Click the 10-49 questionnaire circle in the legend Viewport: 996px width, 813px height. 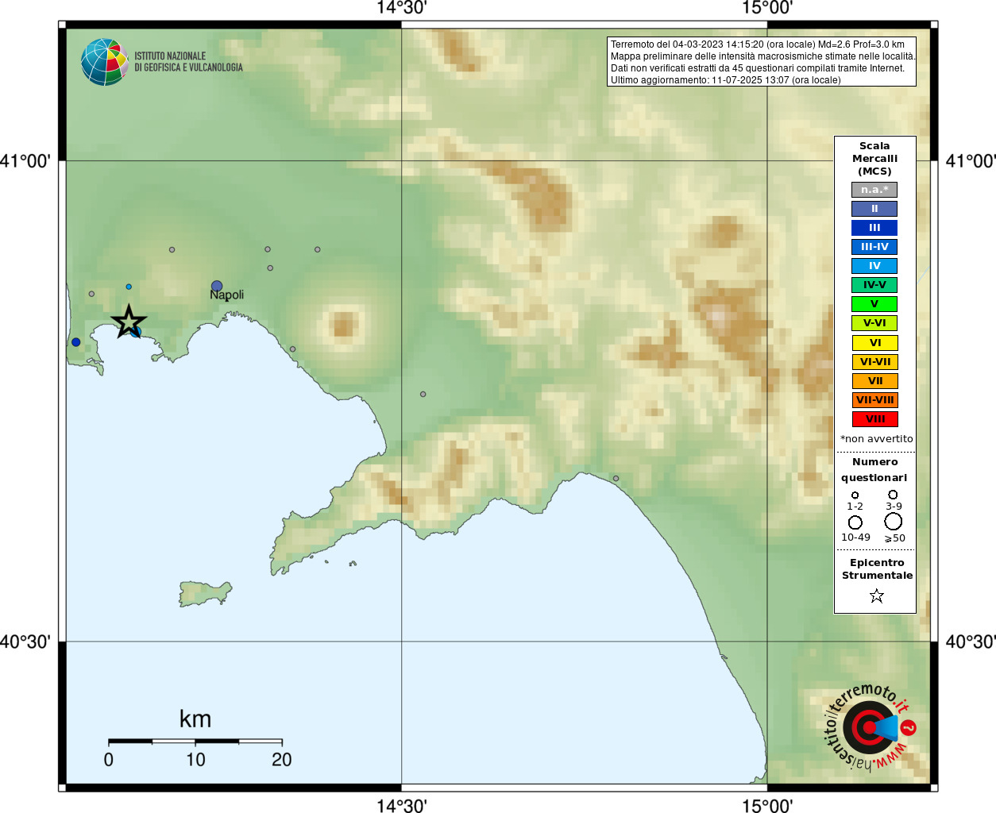855,522
